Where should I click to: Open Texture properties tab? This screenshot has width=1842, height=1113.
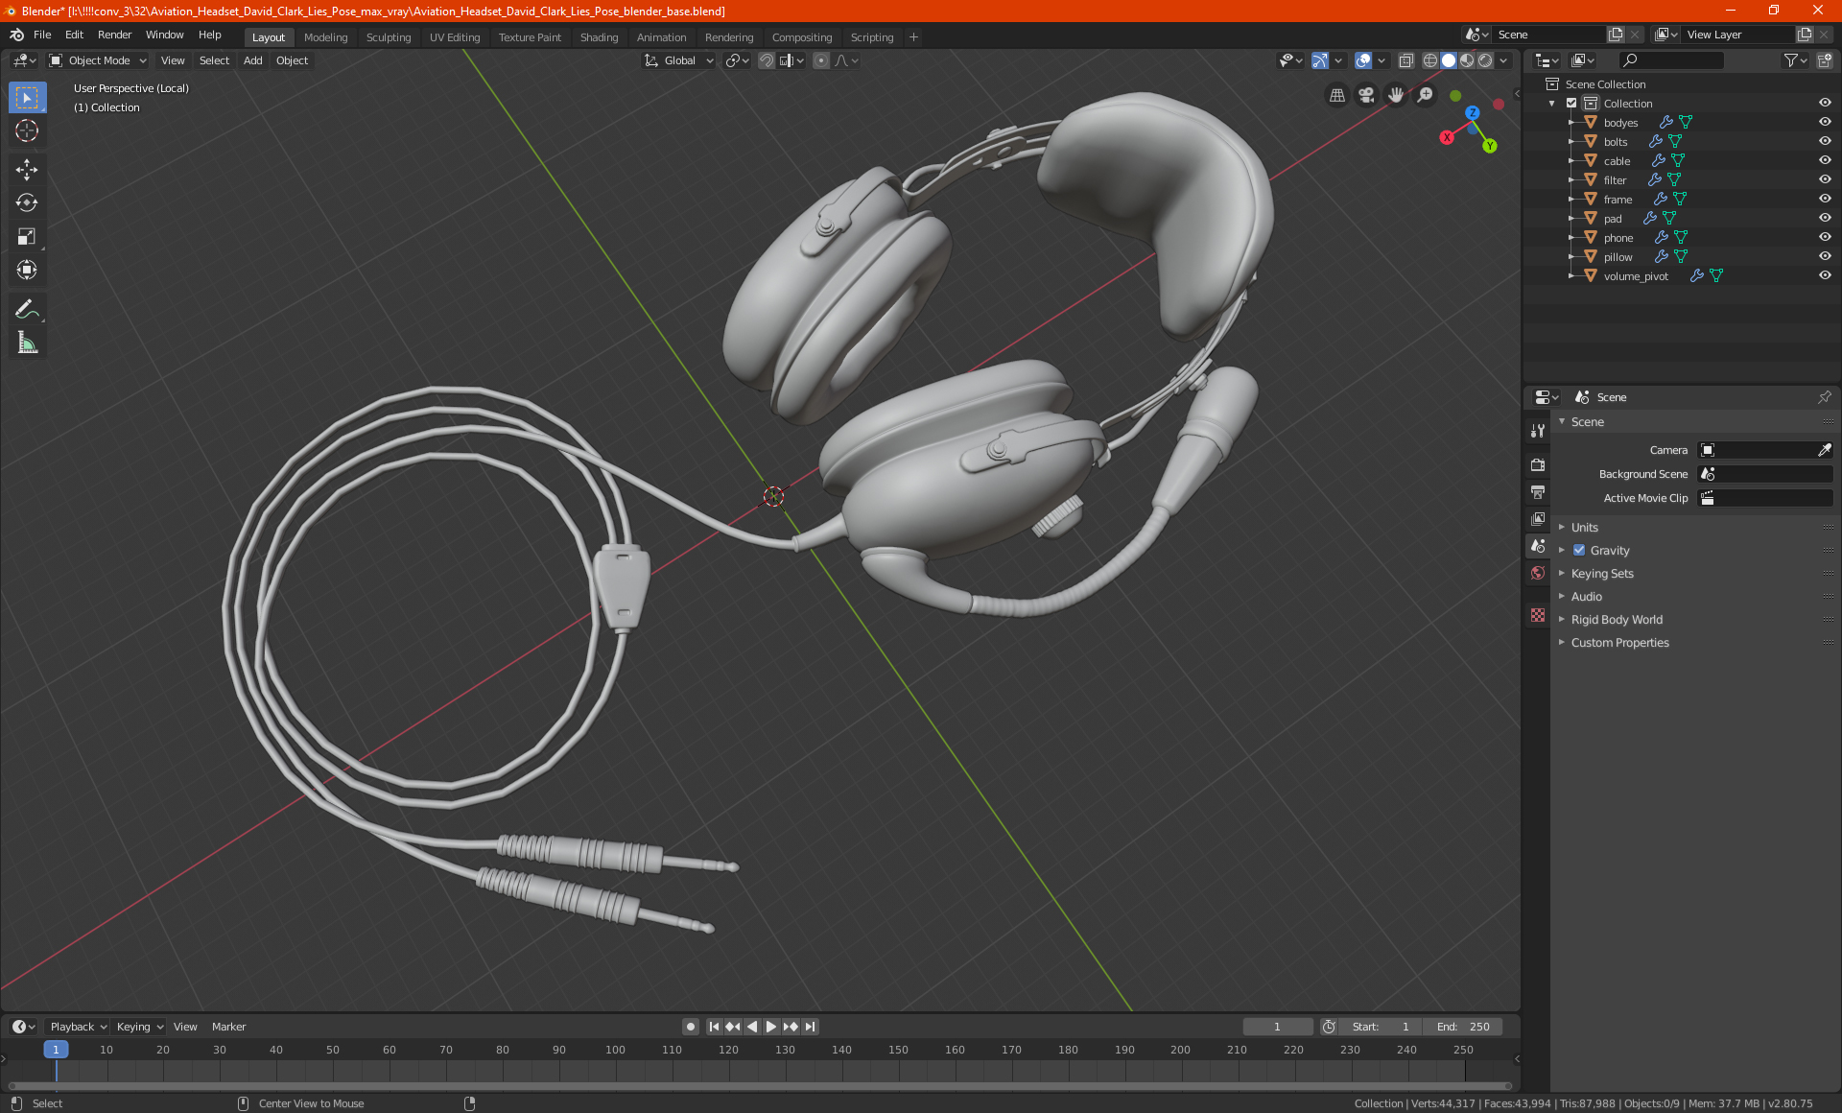click(x=1538, y=615)
